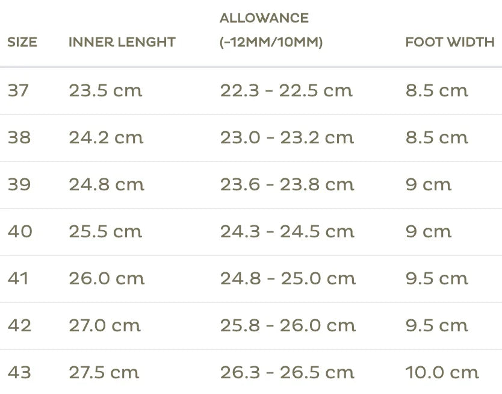Click the INNER LENGHT column header

(x=122, y=42)
